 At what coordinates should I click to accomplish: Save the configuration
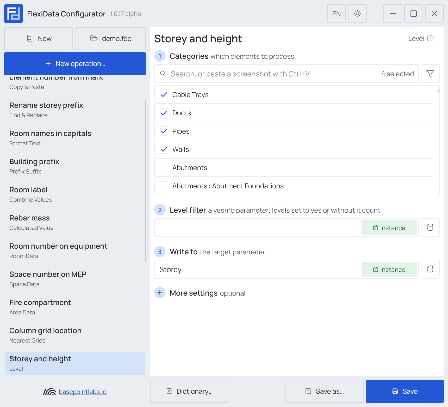pyautogui.click(x=405, y=391)
